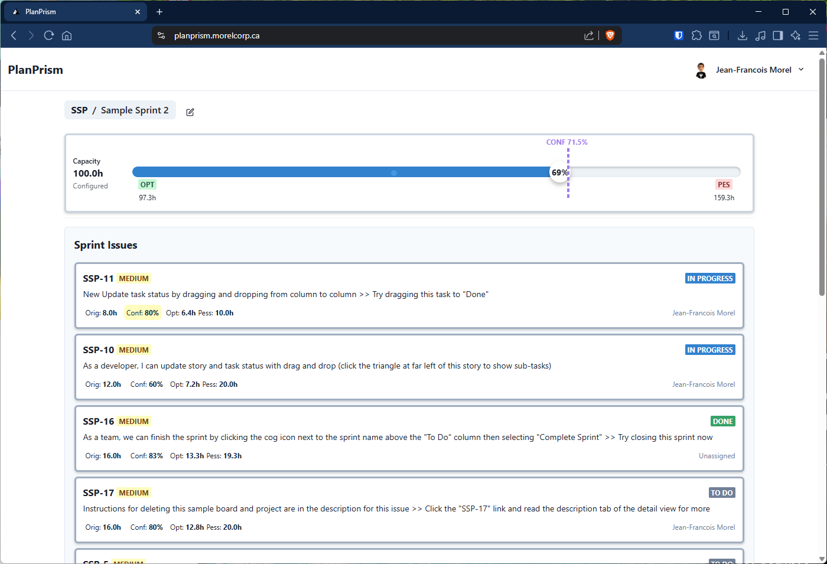The width and height of the screenshot is (827, 564).
Task: Click the IN PROGRESS badge on SSP-11
Action: tap(710, 279)
